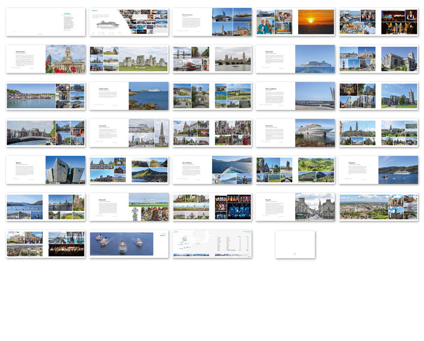The height and width of the screenshot is (341, 424).
Task: Select the Rosyth page spread
Action: (x=295, y=207)
